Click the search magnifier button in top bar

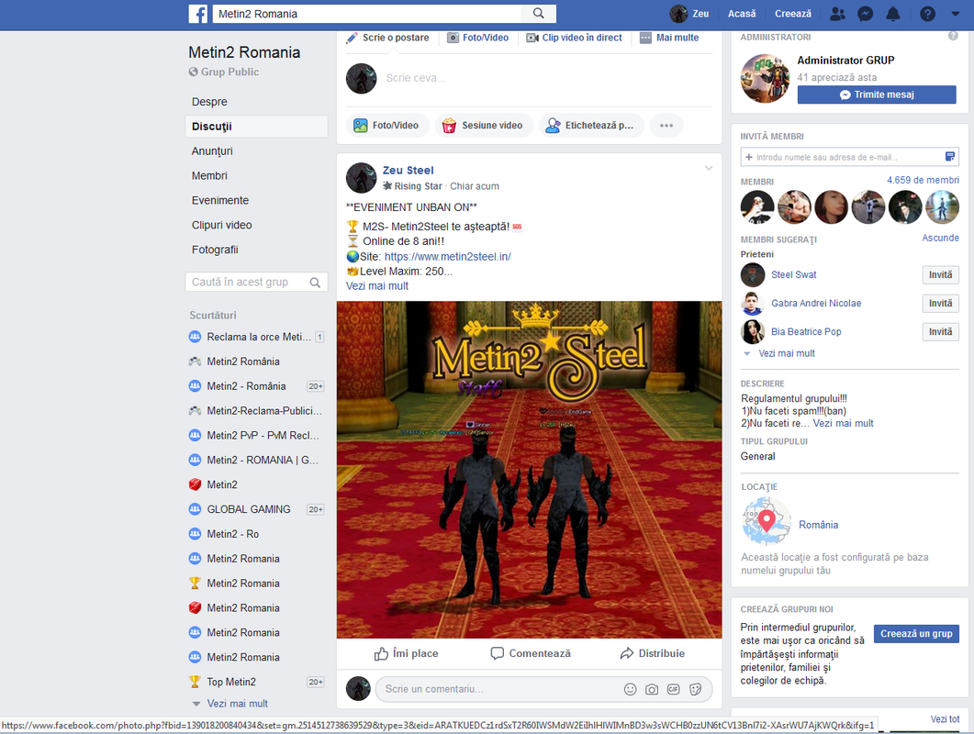pyautogui.click(x=539, y=14)
